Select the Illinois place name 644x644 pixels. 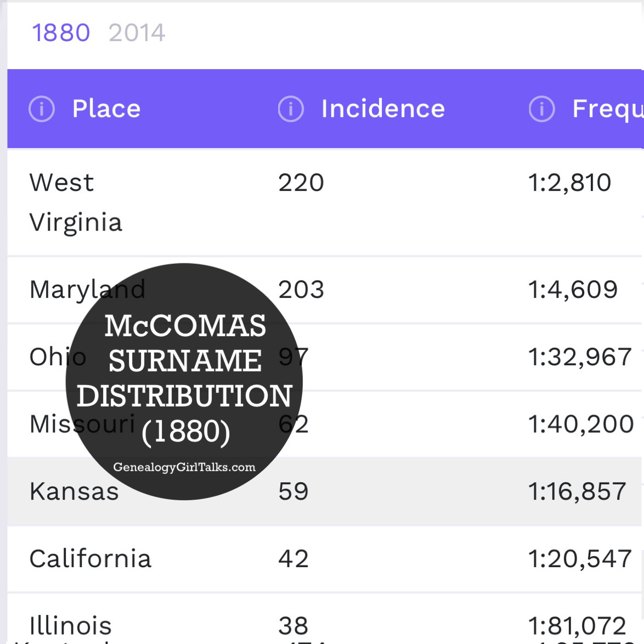(70, 625)
